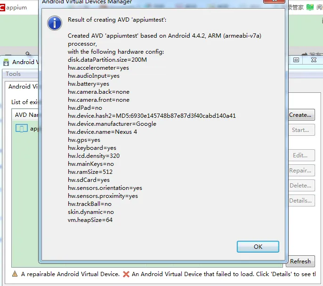Click the hw.device.manufacturer=Google line
This screenshot has width=323, height=286.
(x=112, y=124)
